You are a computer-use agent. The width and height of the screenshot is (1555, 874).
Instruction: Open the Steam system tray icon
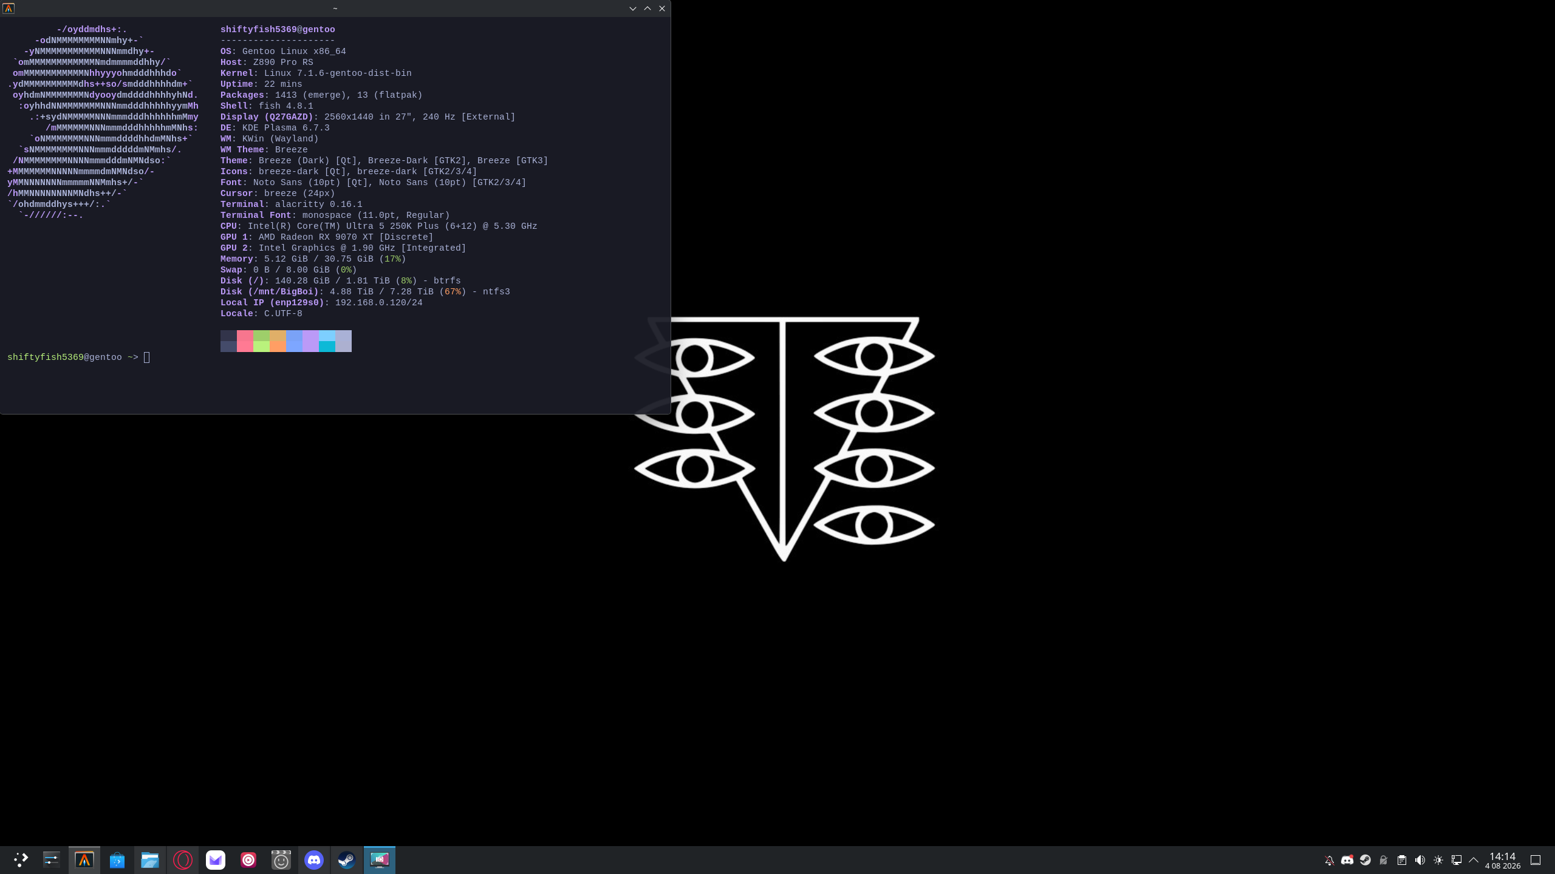pos(1365,860)
